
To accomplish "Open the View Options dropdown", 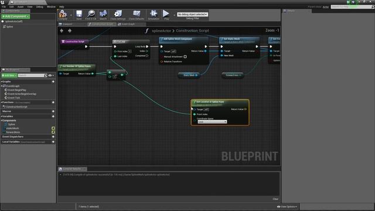I will [287, 206].
